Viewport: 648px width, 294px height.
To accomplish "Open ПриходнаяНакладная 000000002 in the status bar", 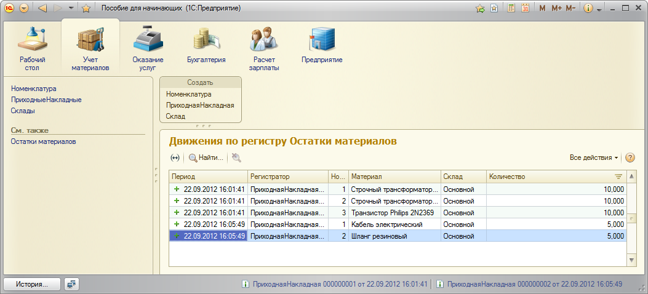I will click(x=535, y=284).
